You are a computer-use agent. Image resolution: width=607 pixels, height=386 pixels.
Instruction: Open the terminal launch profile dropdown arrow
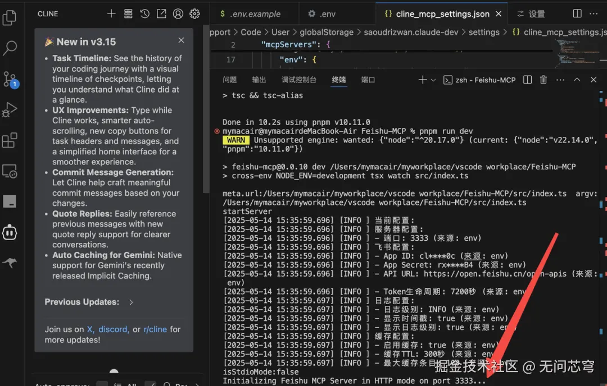click(433, 80)
